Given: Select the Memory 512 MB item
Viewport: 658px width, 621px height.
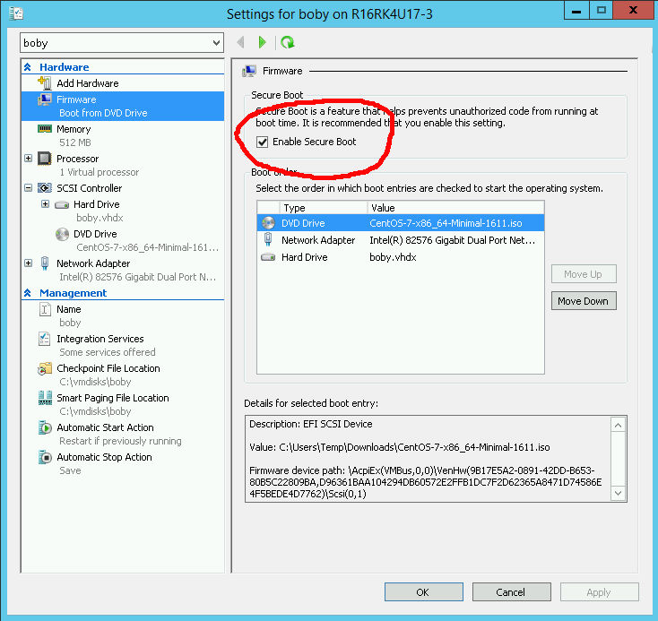Looking at the screenshot, I should point(123,135).
